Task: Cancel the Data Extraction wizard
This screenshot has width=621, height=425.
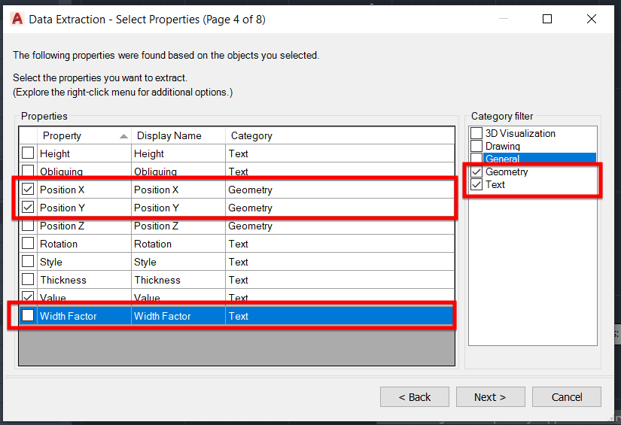Action: click(567, 397)
